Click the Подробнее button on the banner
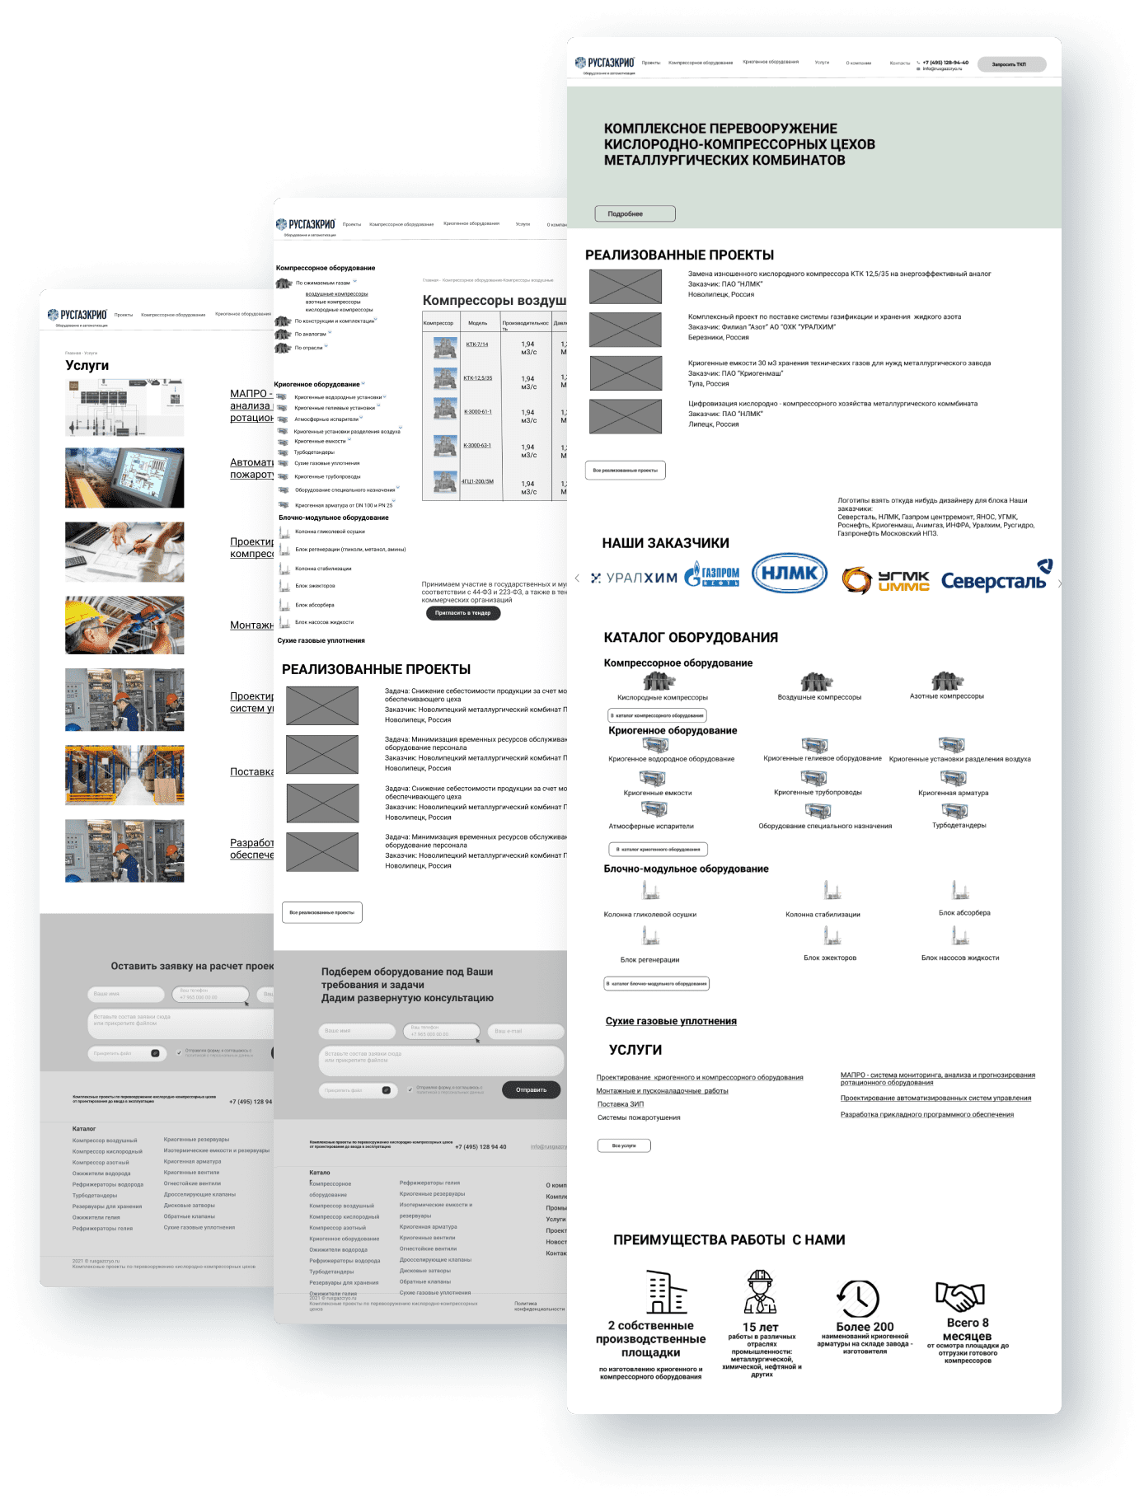Screen dimensions: 1144x1499 [635, 213]
